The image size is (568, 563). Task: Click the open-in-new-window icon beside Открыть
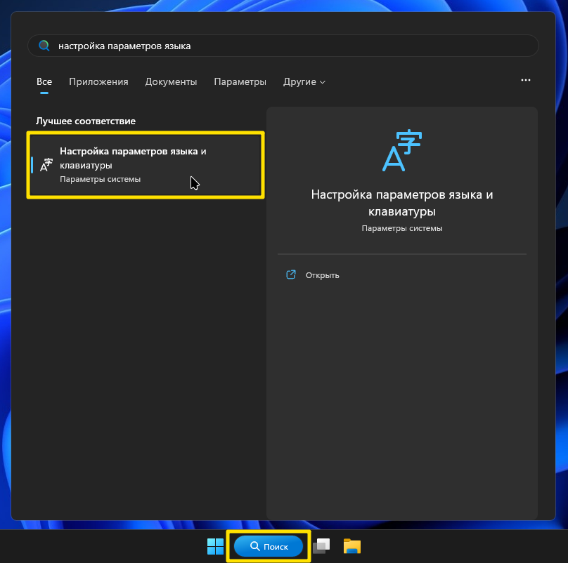pyautogui.click(x=291, y=274)
